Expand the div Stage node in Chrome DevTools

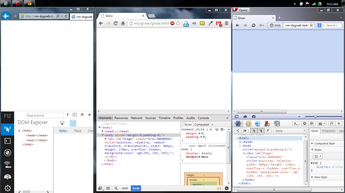click(106, 139)
